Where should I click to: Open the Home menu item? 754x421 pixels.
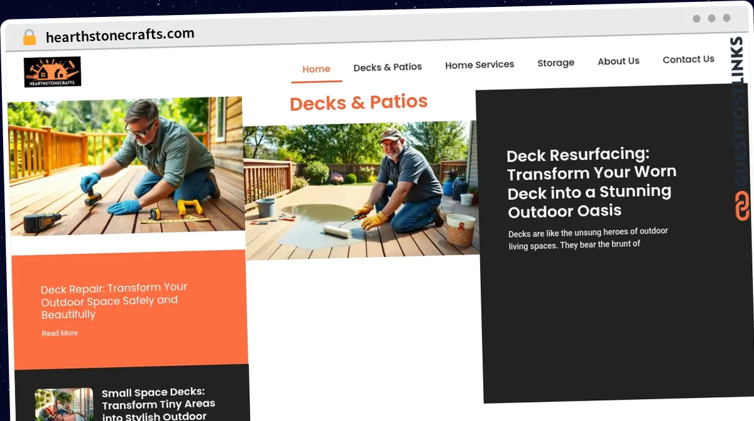[316, 69]
